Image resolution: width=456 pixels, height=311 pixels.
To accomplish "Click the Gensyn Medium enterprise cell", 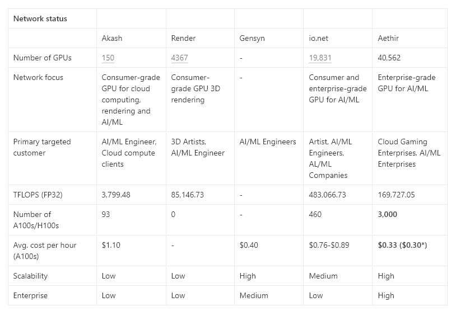I will (253, 295).
